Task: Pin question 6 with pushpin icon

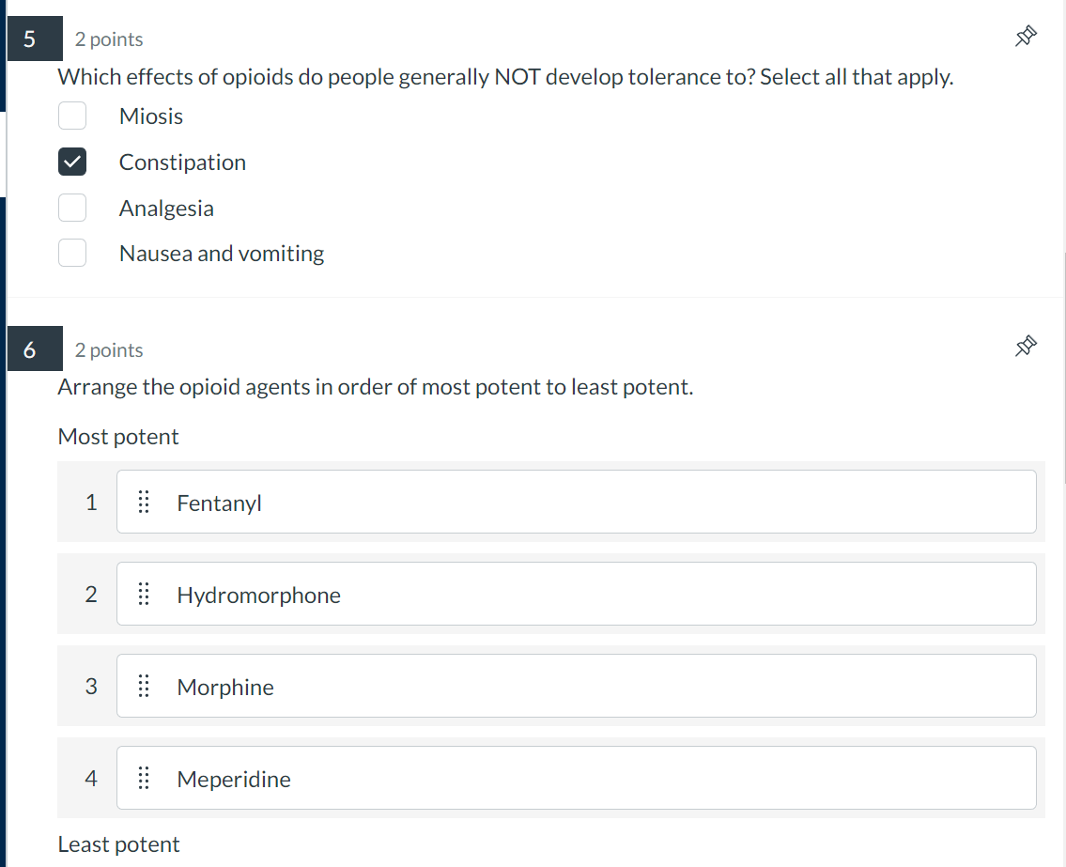Action: [1026, 347]
